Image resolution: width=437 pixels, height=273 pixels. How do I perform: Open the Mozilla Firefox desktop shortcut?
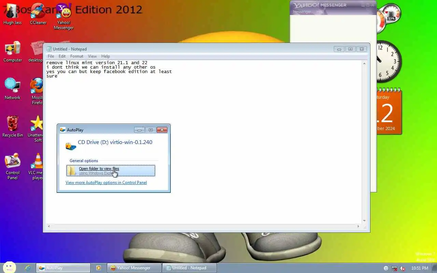click(37, 91)
